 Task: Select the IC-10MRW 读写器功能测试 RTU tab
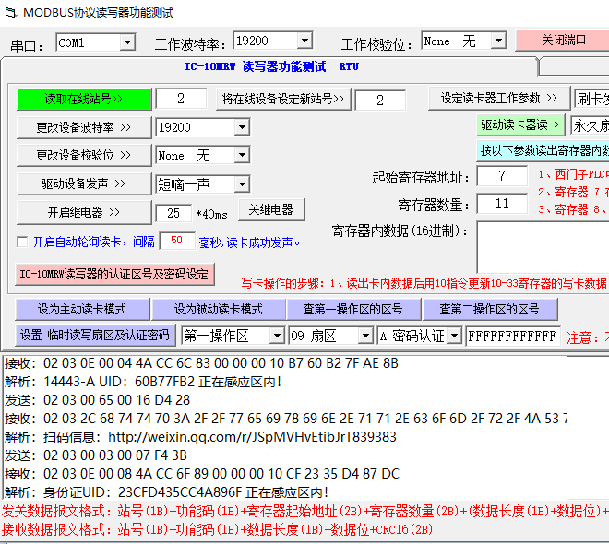coord(271,66)
